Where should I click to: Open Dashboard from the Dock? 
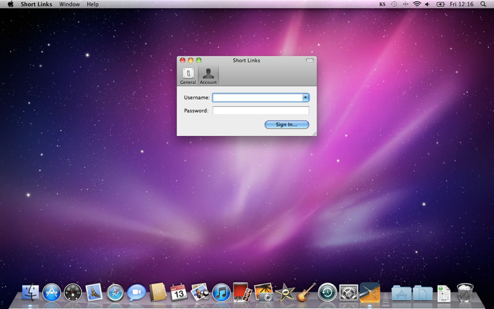(x=73, y=292)
